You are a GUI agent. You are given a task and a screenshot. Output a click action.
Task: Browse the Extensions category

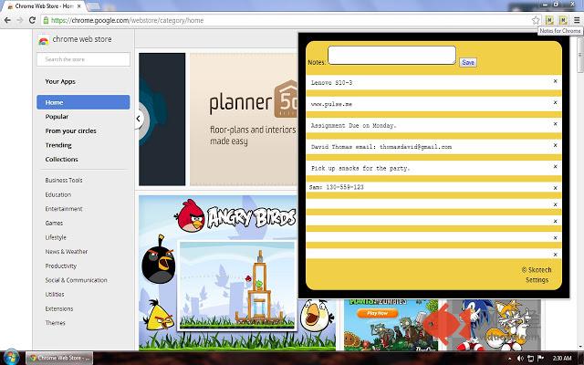point(59,308)
